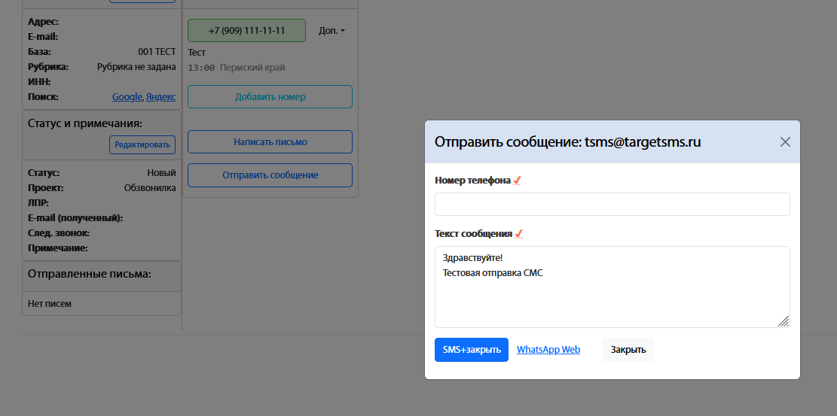Close the send message dialog with X
Image resolution: width=837 pixels, height=416 pixels.
pos(785,142)
